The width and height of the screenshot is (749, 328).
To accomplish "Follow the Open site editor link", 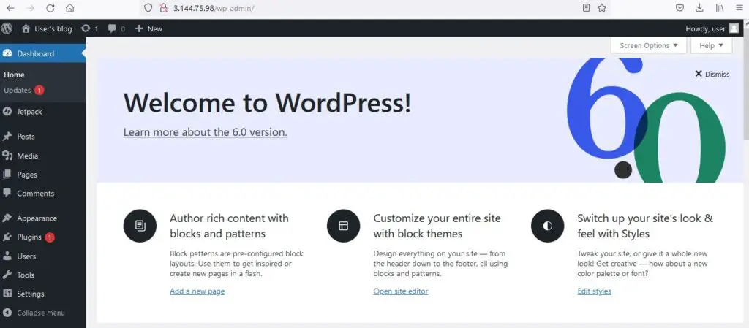I will [x=401, y=291].
